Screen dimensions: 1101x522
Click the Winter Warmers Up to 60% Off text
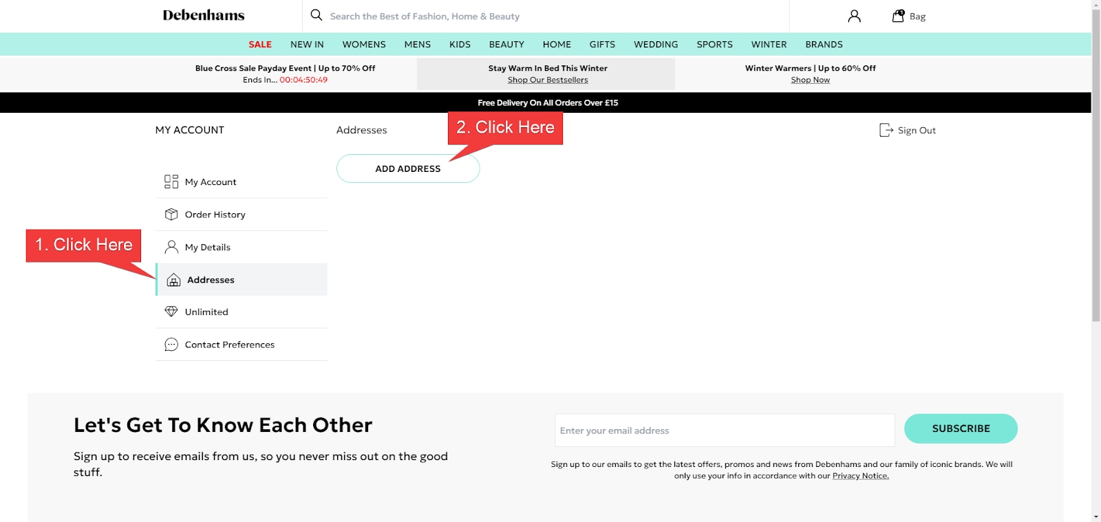coord(811,68)
